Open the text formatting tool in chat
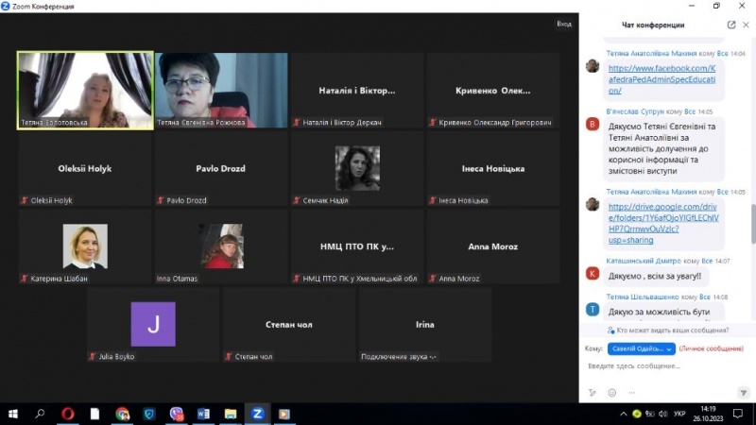The width and height of the screenshot is (756, 425). (x=593, y=392)
